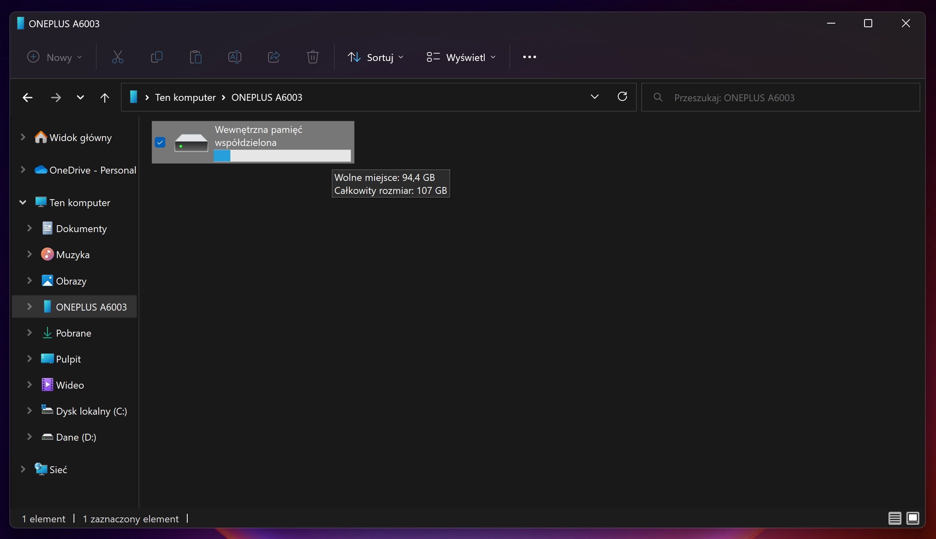The height and width of the screenshot is (539, 936).
Task: Expand the Dysk lokalny (C:) node
Action: (30, 411)
